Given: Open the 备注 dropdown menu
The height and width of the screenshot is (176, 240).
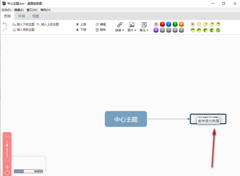Looking at the screenshot, I should pyautogui.click(x=144, y=27).
